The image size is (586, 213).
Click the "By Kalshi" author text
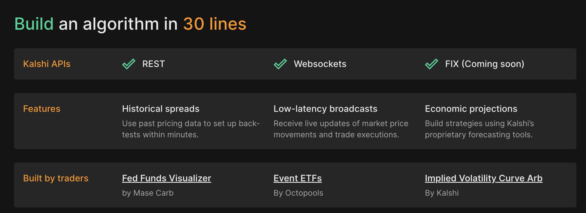tap(441, 193)
